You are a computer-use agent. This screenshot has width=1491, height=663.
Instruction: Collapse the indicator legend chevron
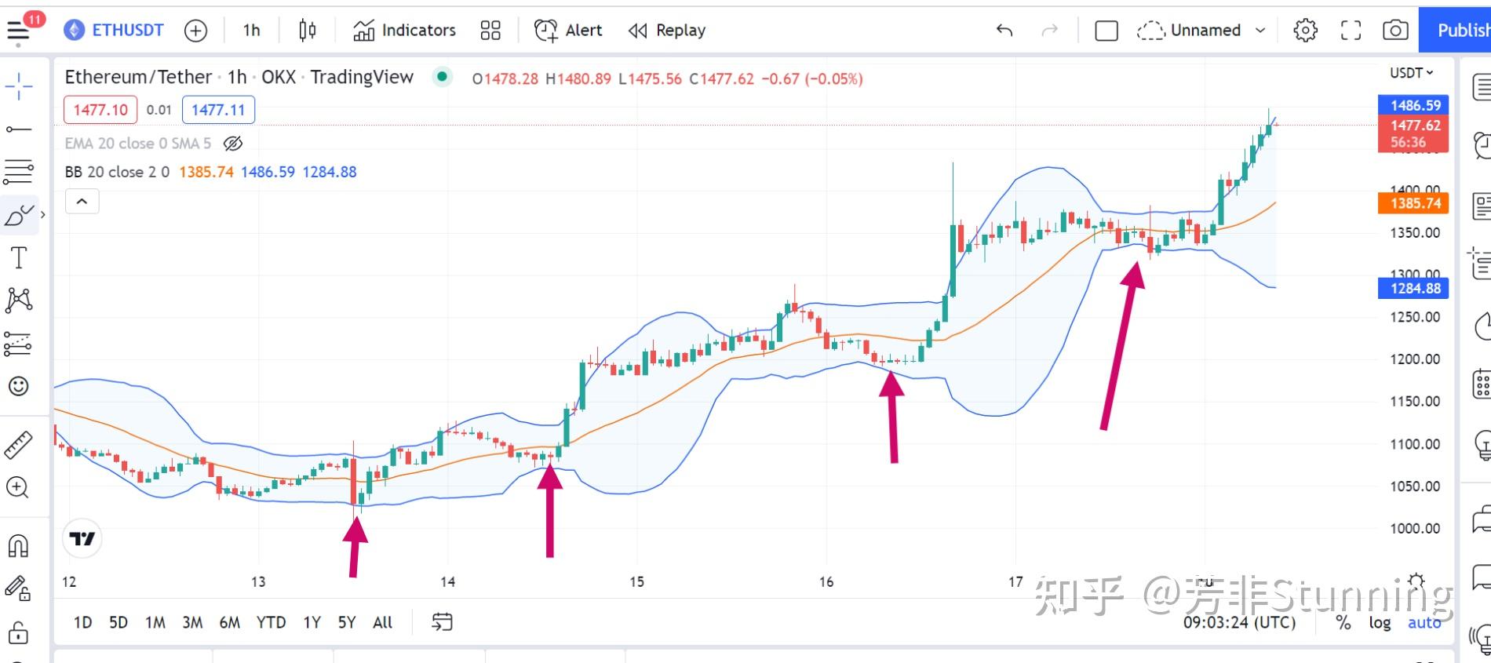[x=82, y=202]
